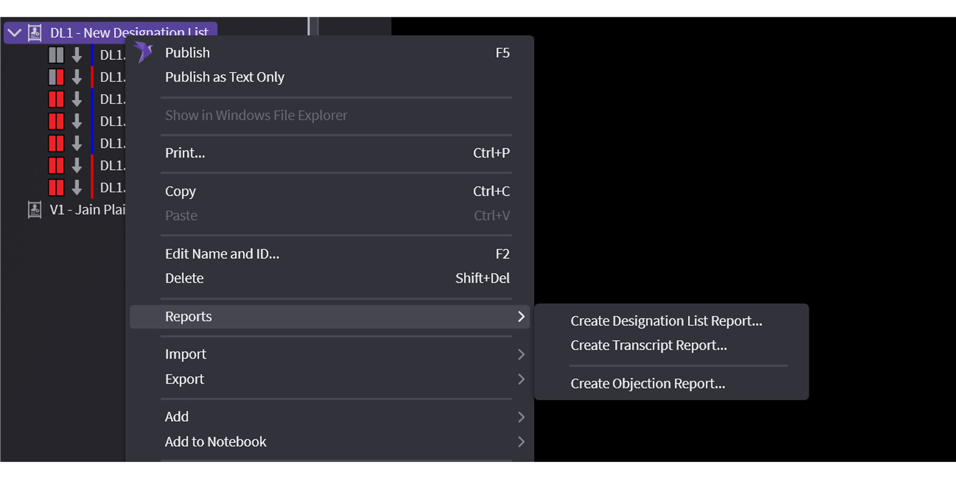Click the down arrow on the third DL1 row
956x478 pixels.
click(77, 99)
